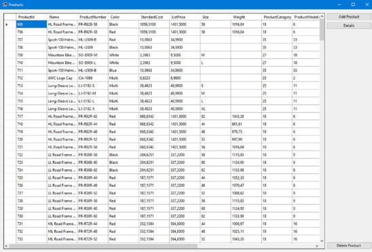372x252 pixels.
Task: Select ProductId cell 725
Action: pyautogui.click(x=31, y=178)
